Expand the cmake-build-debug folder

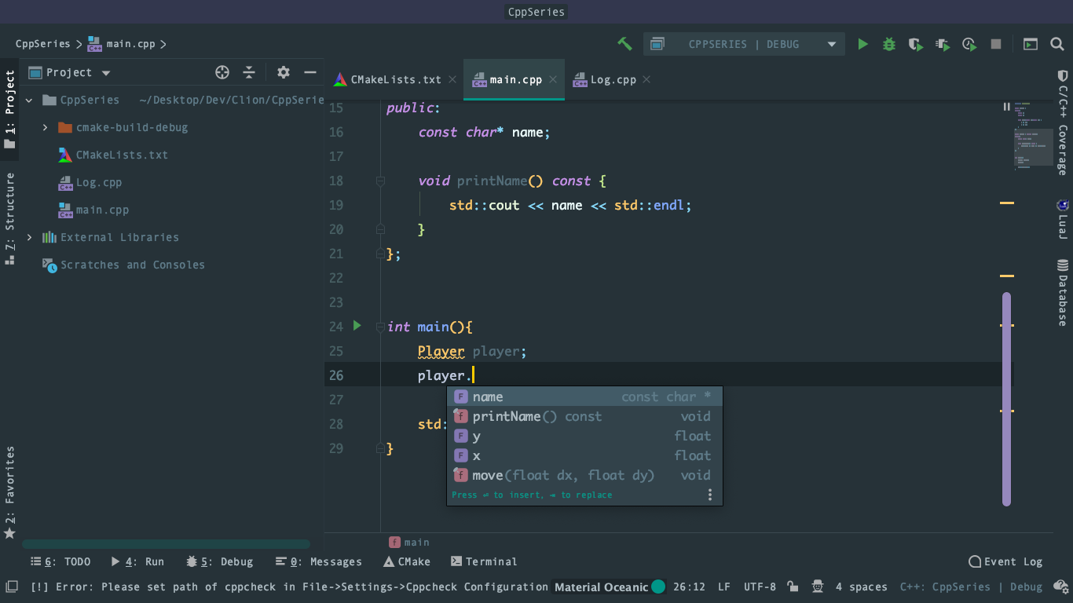click(x=45, y=127)
